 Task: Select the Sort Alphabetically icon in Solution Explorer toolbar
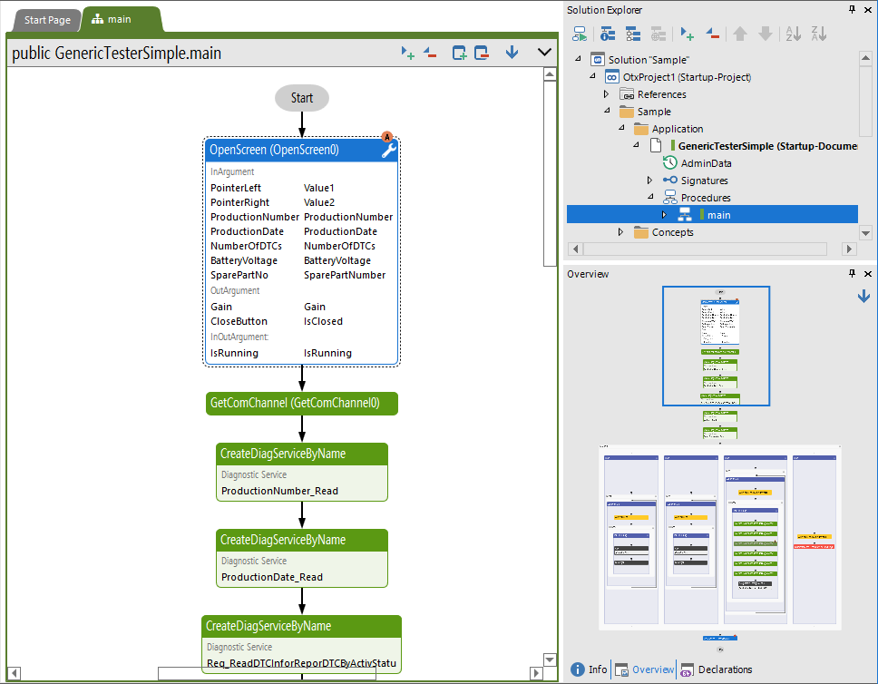click(x=792, y=34)
